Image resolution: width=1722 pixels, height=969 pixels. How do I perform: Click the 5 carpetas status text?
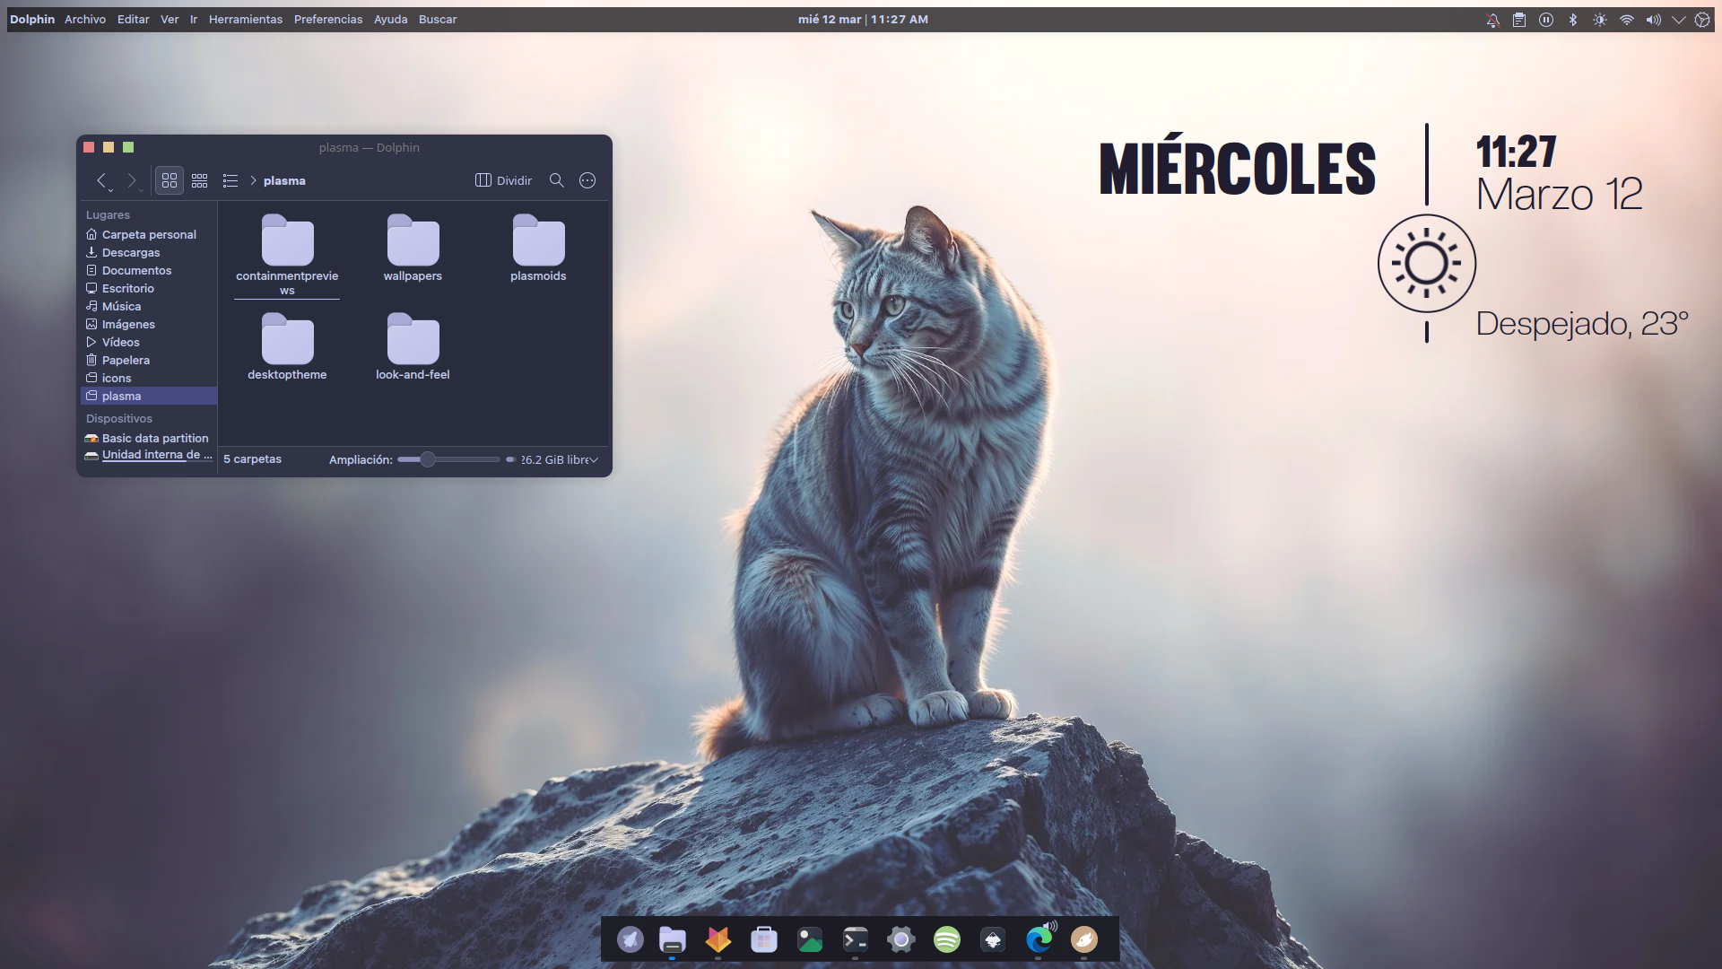[x=252, y=459]
